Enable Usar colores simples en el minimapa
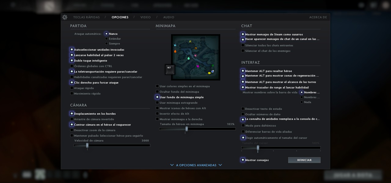The height and width of the screenshot is (183, 391). click(157, 86)
